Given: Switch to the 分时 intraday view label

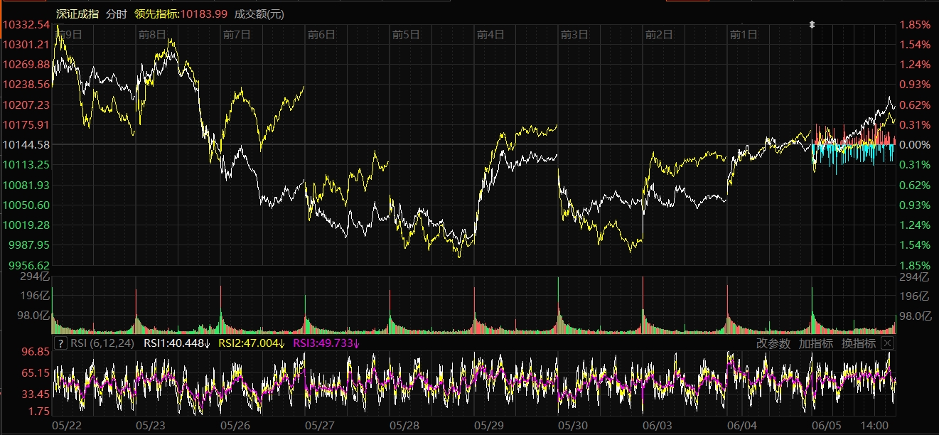Looking at the screenshot, I should click(x=117, y=14).
